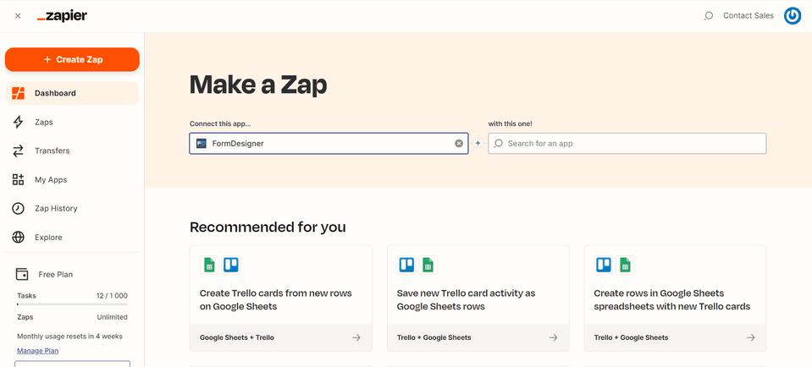Select the Trello icon on the Save new Trello card
812x367 pixels.
coord(406,265)
